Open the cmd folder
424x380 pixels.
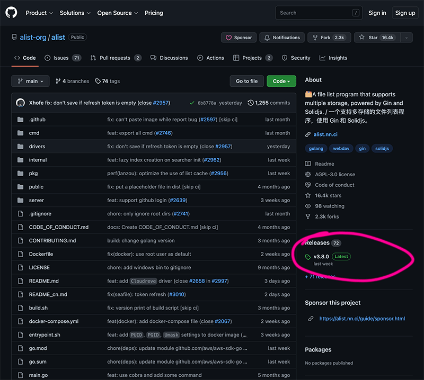[x=34, y=133]
